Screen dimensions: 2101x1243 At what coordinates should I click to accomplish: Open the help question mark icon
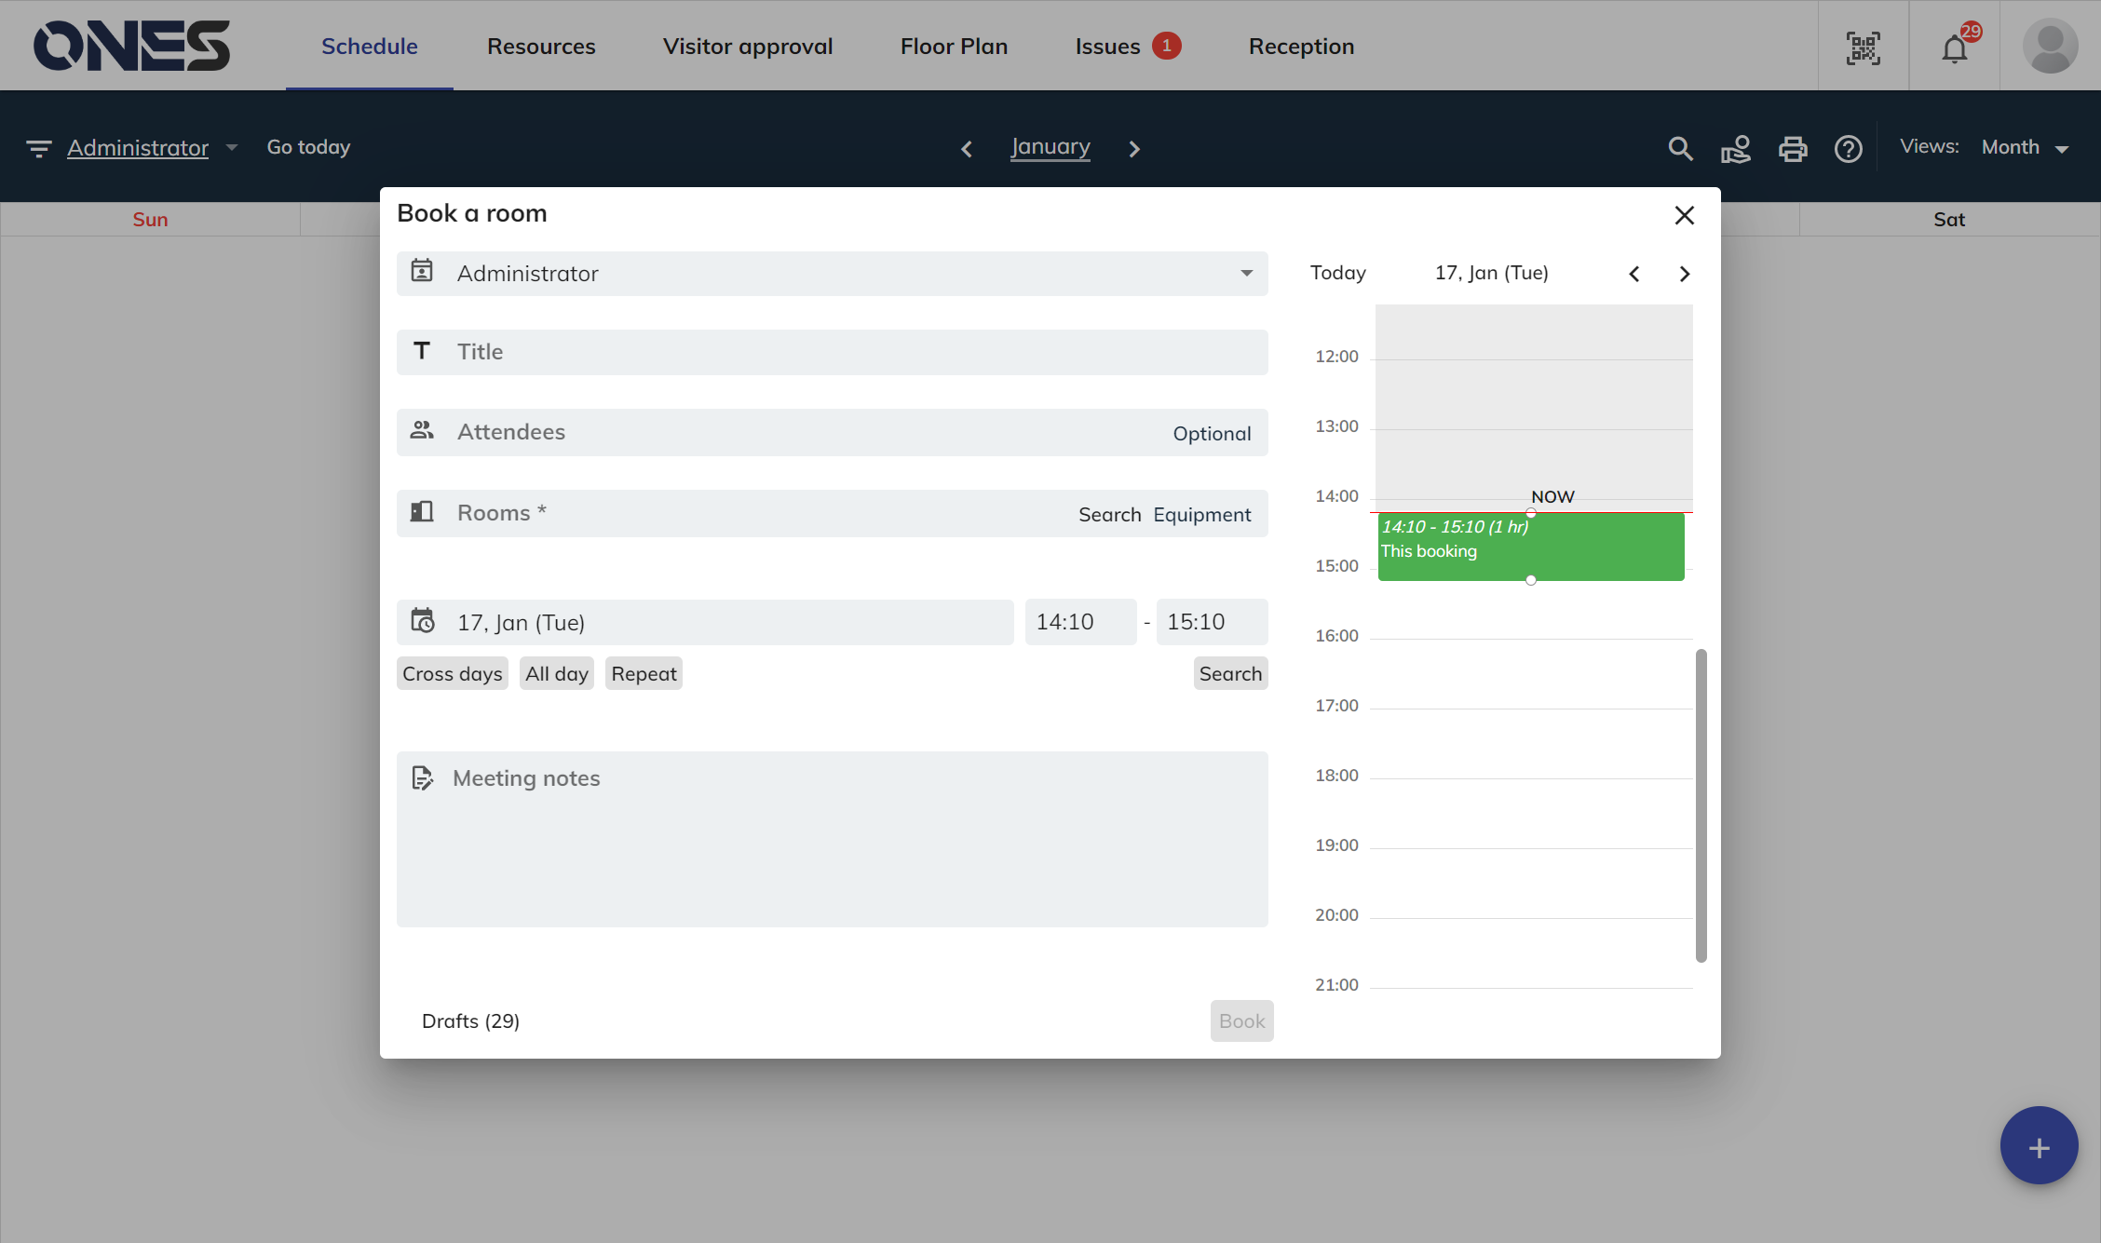tap(1848, 148)
